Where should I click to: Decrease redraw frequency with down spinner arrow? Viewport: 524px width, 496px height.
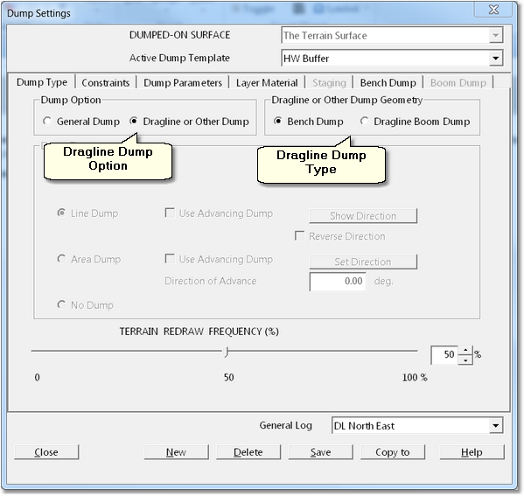(x=465, y=360)
